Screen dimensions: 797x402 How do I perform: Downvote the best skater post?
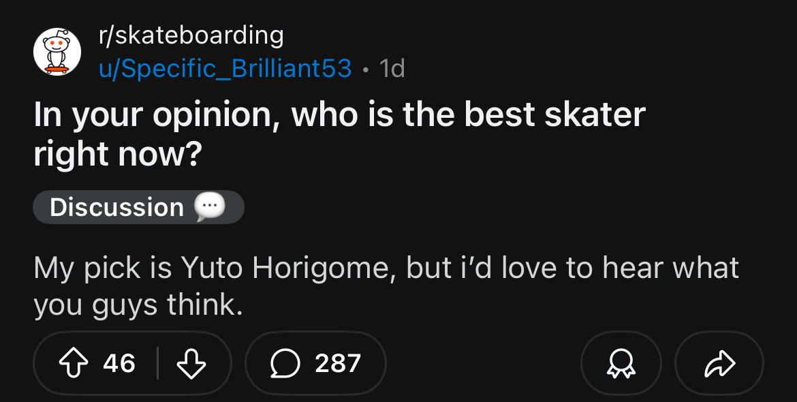tap(191, 363)
